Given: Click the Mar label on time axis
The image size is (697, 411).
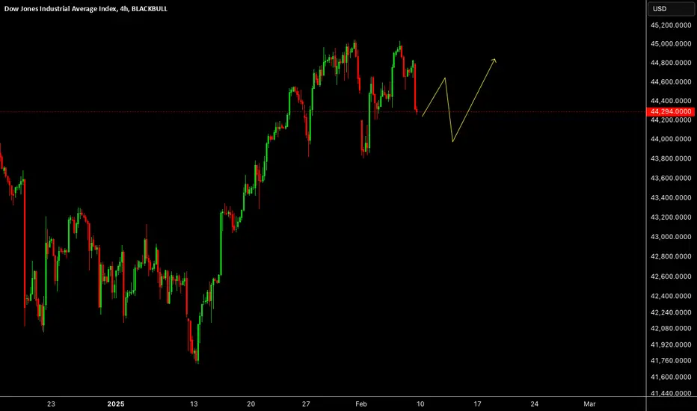Looking at the screenshot, I should 589,404.
